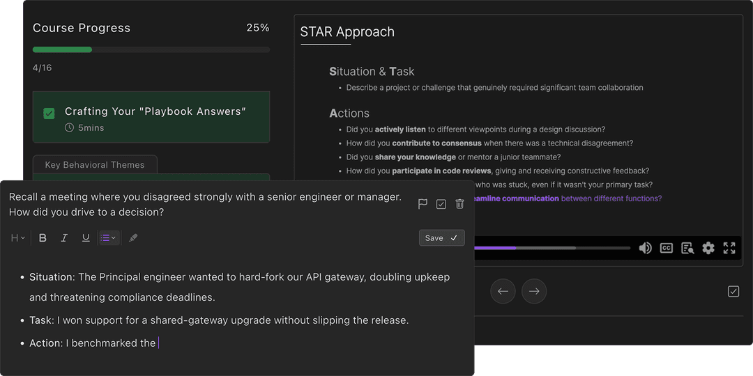Flag this interview question note

click(423, 204)
